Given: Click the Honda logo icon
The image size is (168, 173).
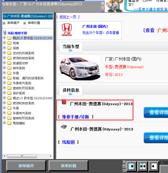Looking at the screenshot, I should point(67,30).
